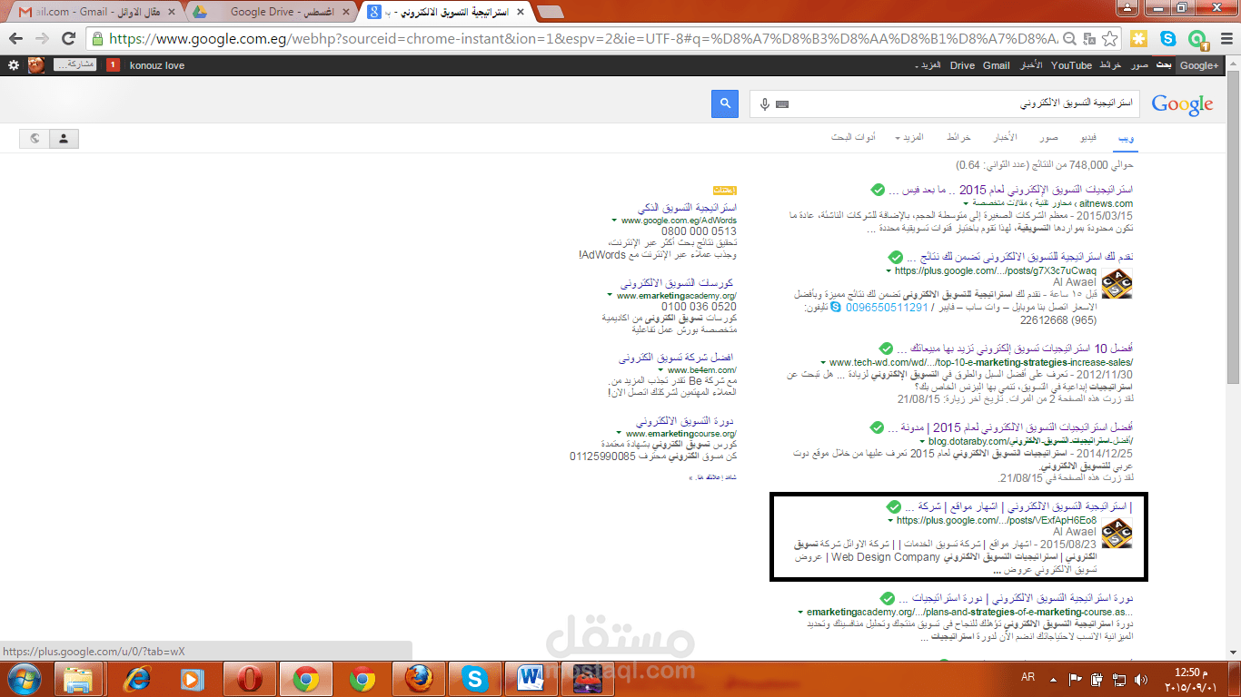Open the Windows Start button
The image size is (1241, 697).
24,679
